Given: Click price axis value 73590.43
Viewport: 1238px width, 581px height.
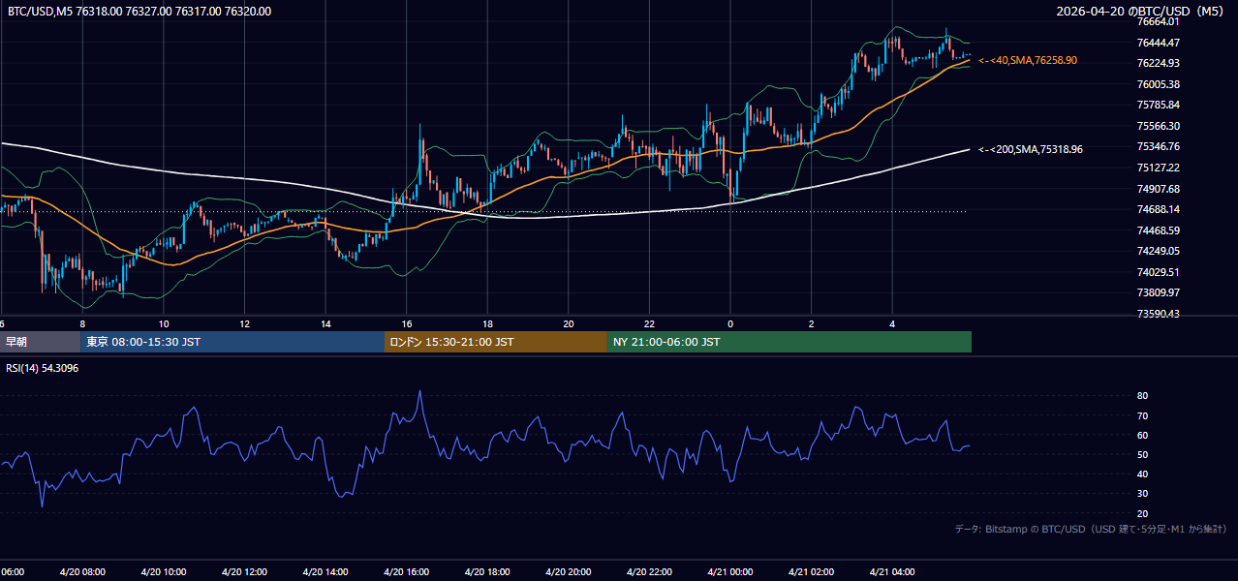Looking at the screenshot, I should pos(1158,314).
